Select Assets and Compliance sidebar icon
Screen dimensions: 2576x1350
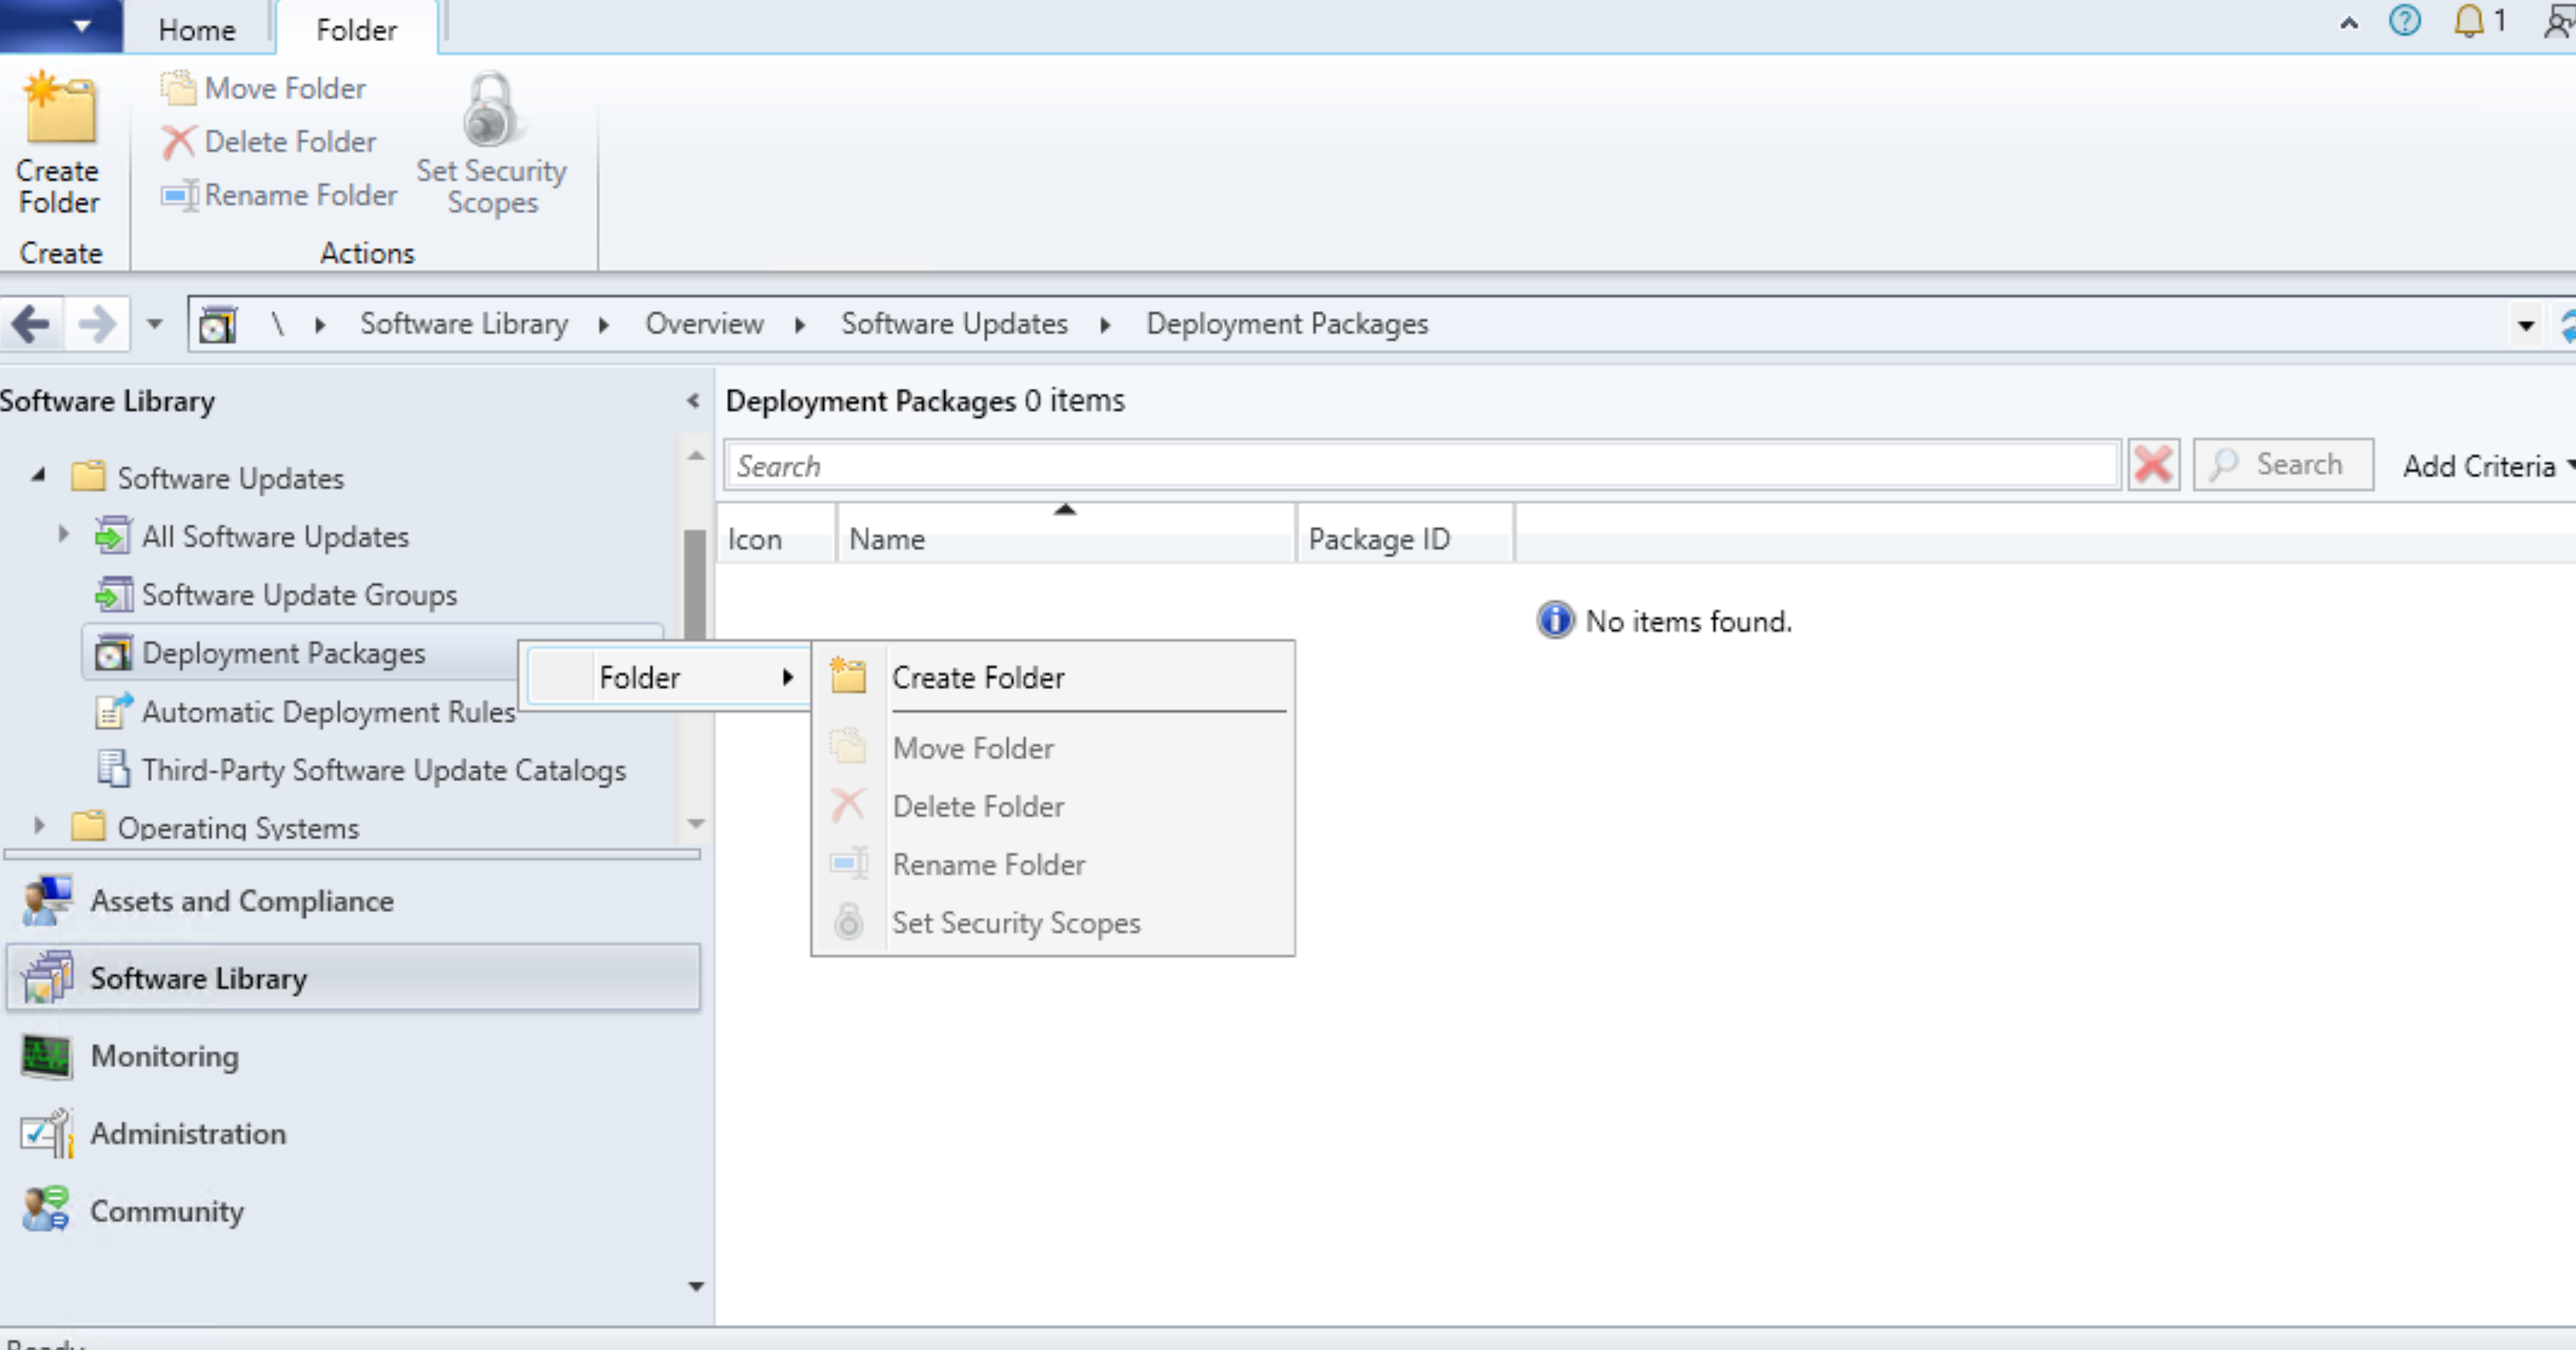click(48, 900)
